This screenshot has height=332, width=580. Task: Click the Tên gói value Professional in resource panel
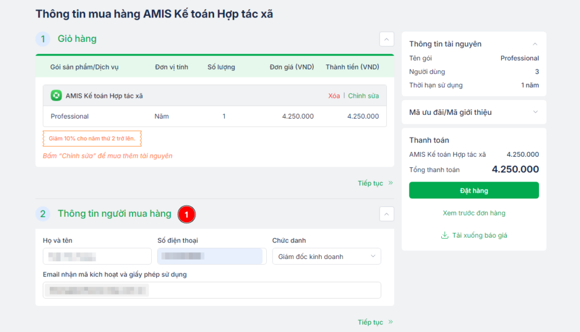tap(519, 58)
